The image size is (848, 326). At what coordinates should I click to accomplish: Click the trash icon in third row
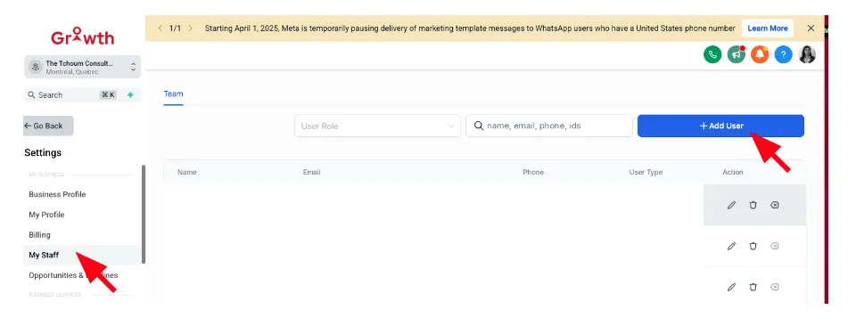pos(753,287)
